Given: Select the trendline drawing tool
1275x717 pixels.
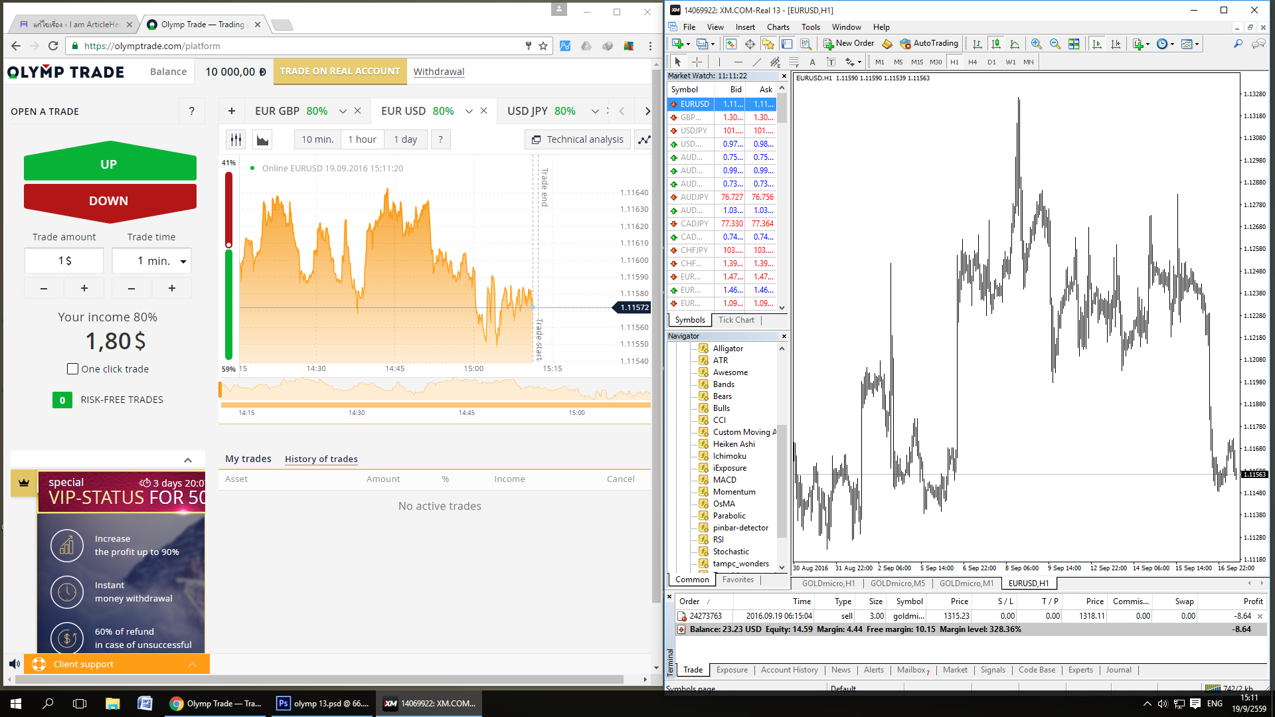Looking at the screenshot, I should pyautogui.click(x=756, y=62).
